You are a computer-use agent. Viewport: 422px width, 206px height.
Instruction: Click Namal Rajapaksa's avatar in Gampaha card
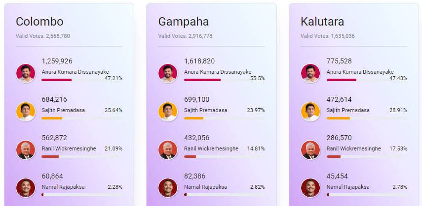click(x=168, y=188)
